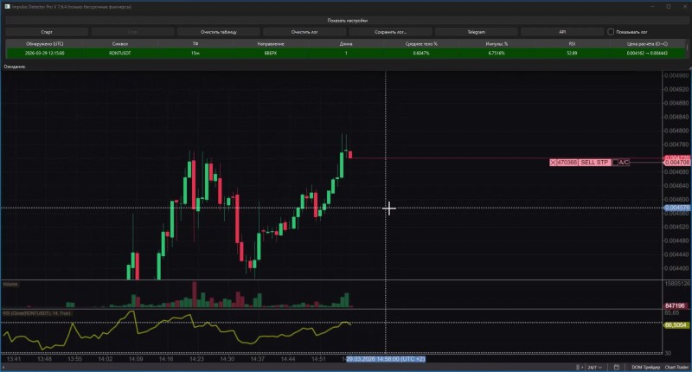692x372 pixels.
Task: Click the 66.5054 RSI value tag
Action: click(676, 325)
